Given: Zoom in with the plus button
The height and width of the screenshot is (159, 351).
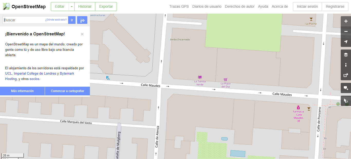Looking at the screenshot, I should [x=346, y=21].
